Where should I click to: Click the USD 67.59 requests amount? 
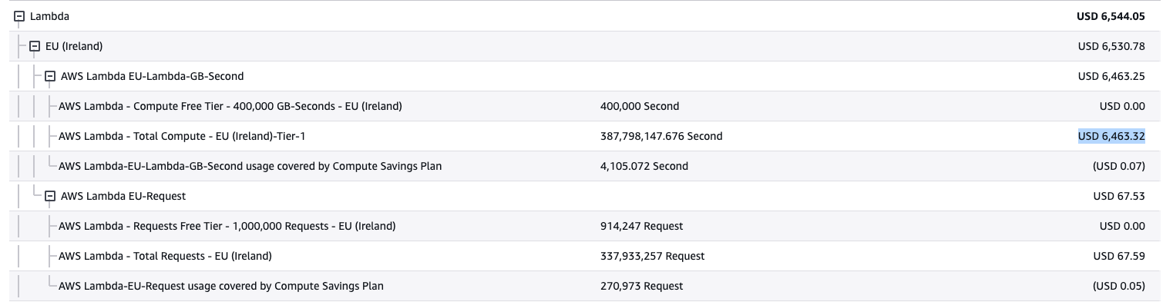[1119, 256]
